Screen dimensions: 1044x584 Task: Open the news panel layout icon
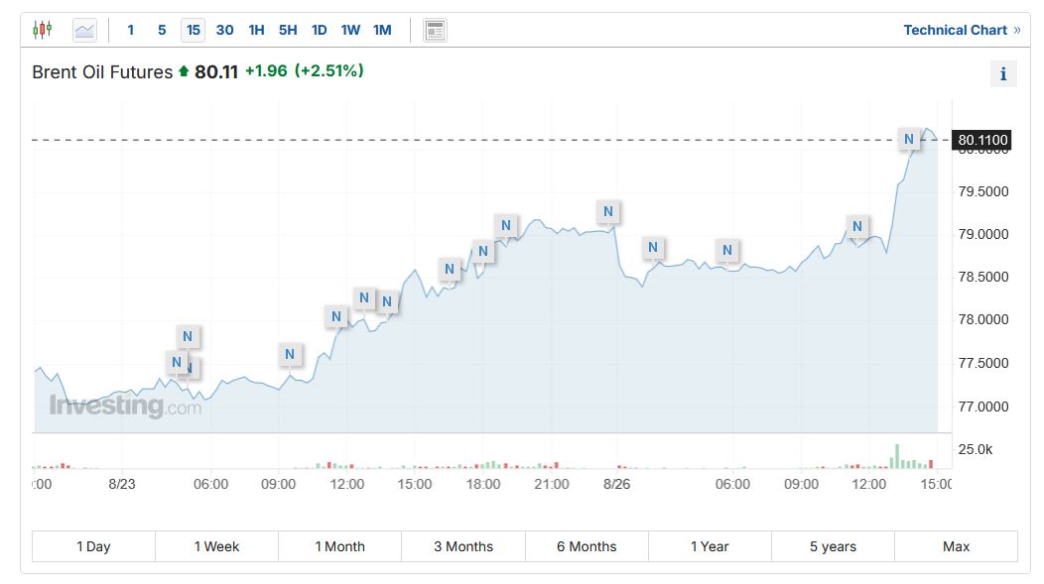(435, 30)
